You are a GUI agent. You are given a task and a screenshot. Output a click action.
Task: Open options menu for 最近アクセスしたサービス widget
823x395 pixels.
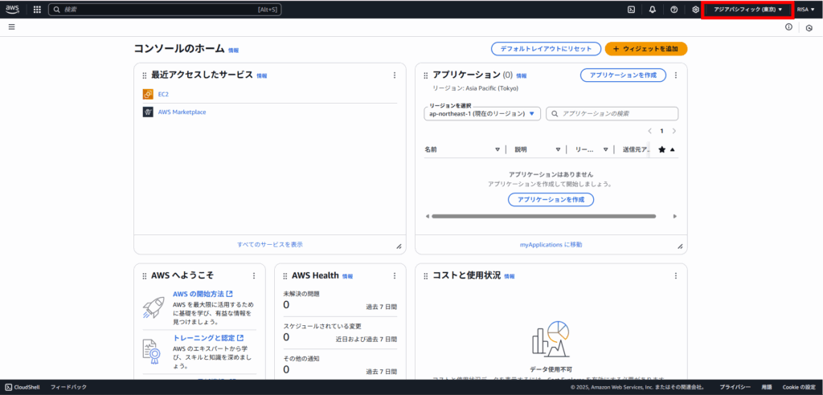click(395, 75)
